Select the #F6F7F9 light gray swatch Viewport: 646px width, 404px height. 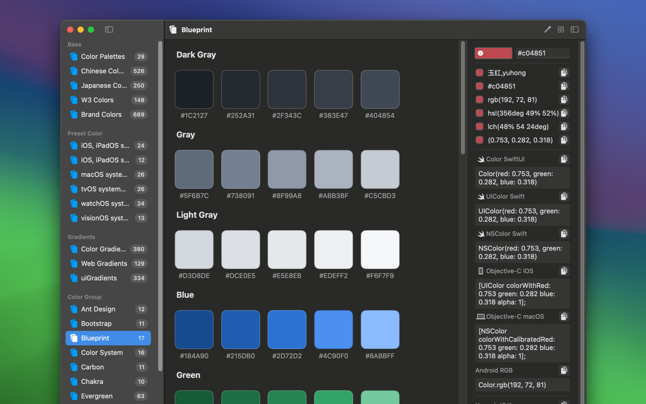point(380,249)
